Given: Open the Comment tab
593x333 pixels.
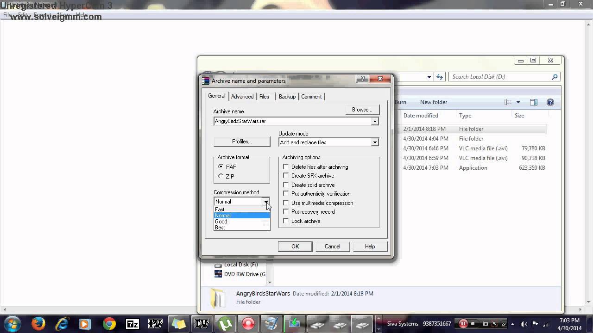Looking at the screenshot, I should [311, 97].
